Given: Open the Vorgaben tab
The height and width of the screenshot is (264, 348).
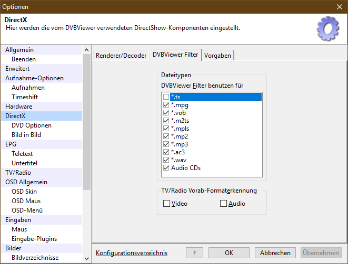Looking at the screenshot, I should point(217,55).
